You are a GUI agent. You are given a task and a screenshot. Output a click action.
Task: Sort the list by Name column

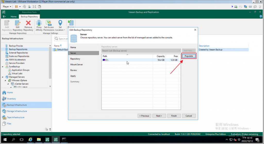tap(58, 46)
